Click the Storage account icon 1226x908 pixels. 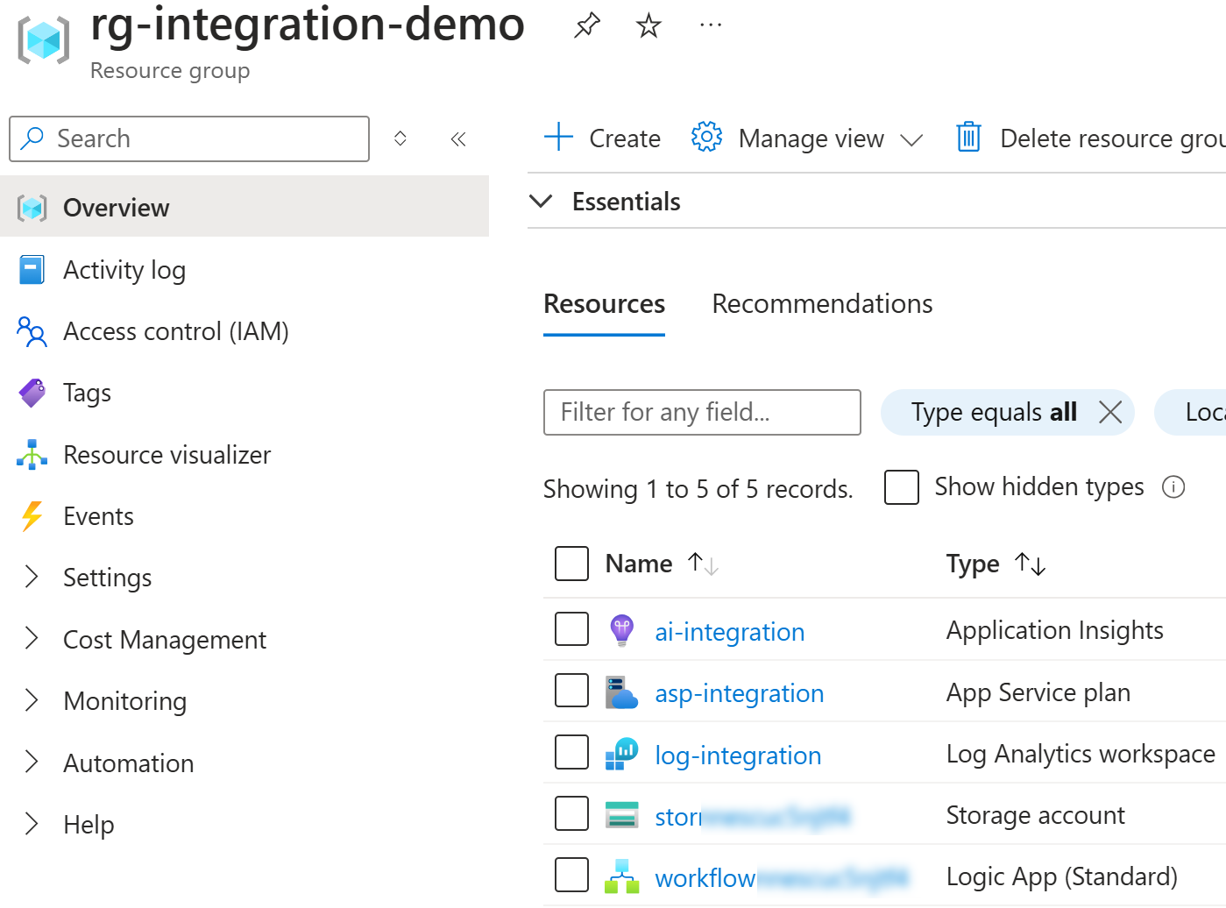[621, 815]
